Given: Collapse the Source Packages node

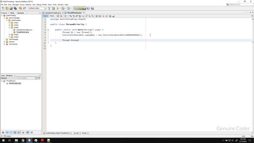Looking at the screenshot, I should (x=4, y=18).
